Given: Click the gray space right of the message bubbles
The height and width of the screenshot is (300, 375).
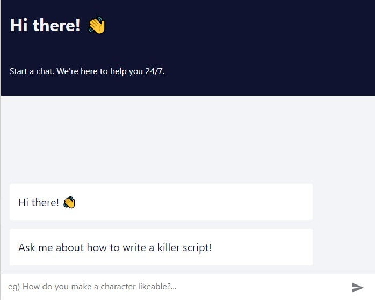Looking at the screenshot, I should [x=343, y=224].
